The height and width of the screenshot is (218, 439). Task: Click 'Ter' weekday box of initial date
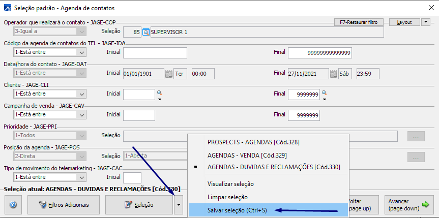click(180, 74)
